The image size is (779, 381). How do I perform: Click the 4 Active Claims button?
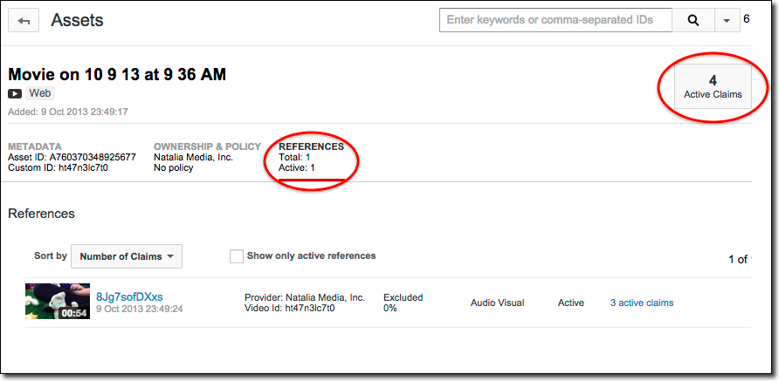[713, 86]
